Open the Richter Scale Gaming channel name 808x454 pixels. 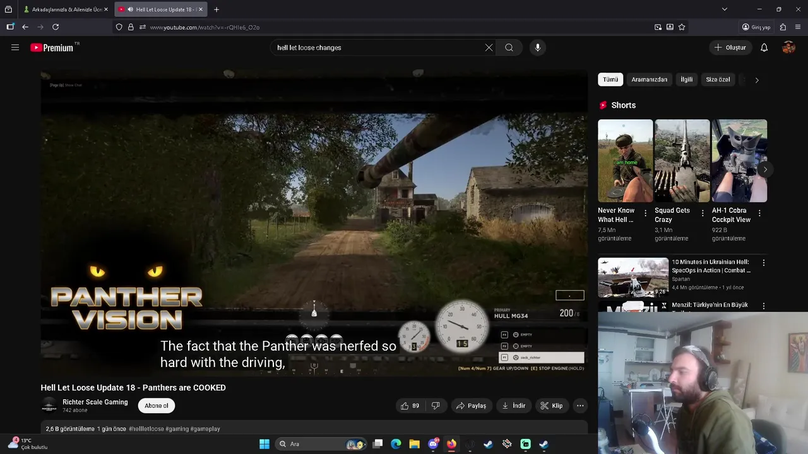point(95,402)
